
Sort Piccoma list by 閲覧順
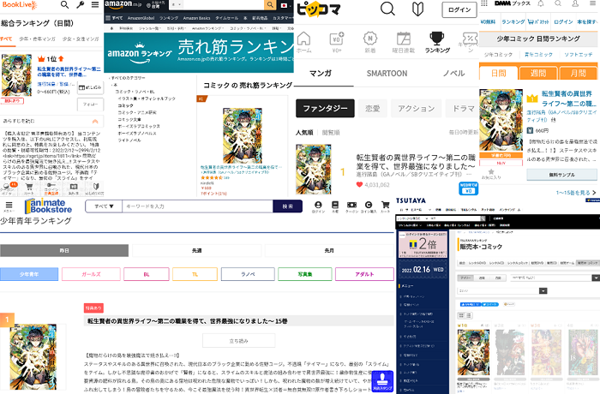click(331, 133)
